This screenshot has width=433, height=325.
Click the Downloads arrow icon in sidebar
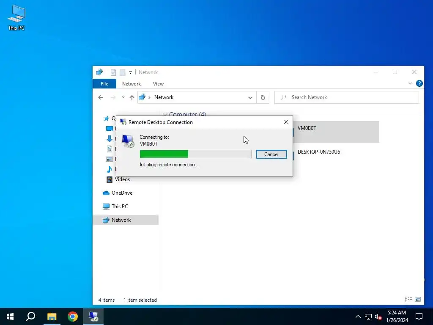tap(110, 139)
